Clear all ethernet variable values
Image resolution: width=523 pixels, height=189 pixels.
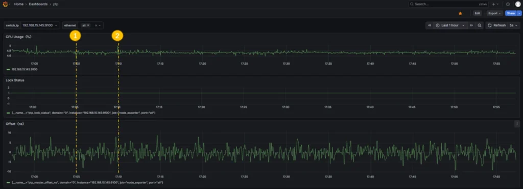click(x=96, y=25)
